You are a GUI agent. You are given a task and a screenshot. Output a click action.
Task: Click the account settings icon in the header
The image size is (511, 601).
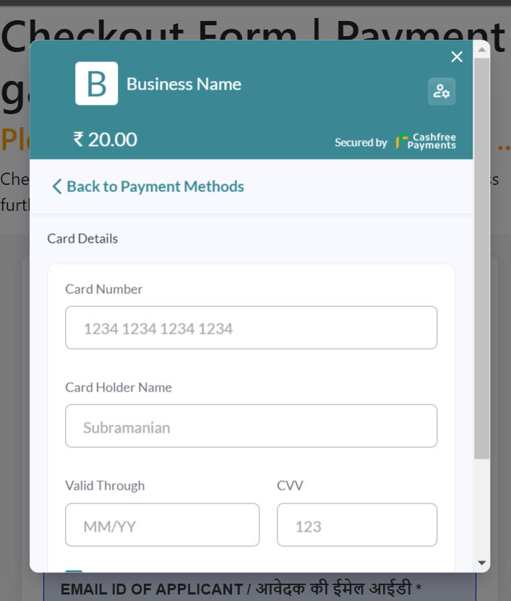pyautogui.click(x=442, y=92)
